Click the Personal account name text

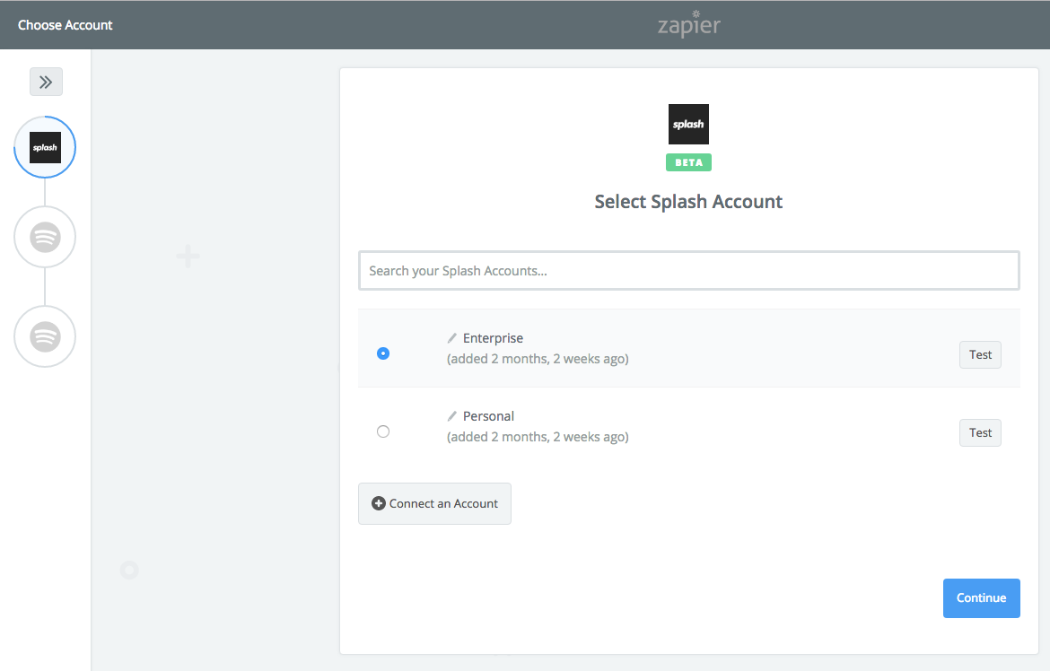coord(488,416)
